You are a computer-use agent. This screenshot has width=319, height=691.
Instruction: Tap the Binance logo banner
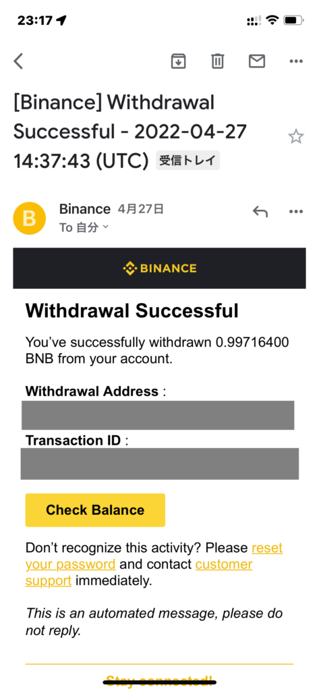[x=159, y=268]
